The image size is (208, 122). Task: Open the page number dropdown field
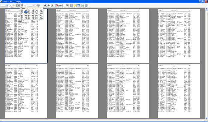point(31,5)
